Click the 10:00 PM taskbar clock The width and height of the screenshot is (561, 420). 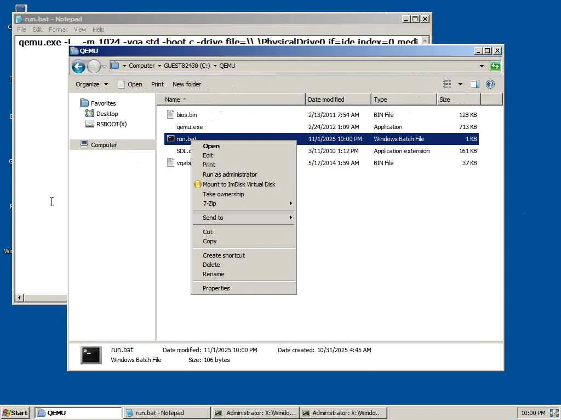pyautogui.click(x=533, y=413)
